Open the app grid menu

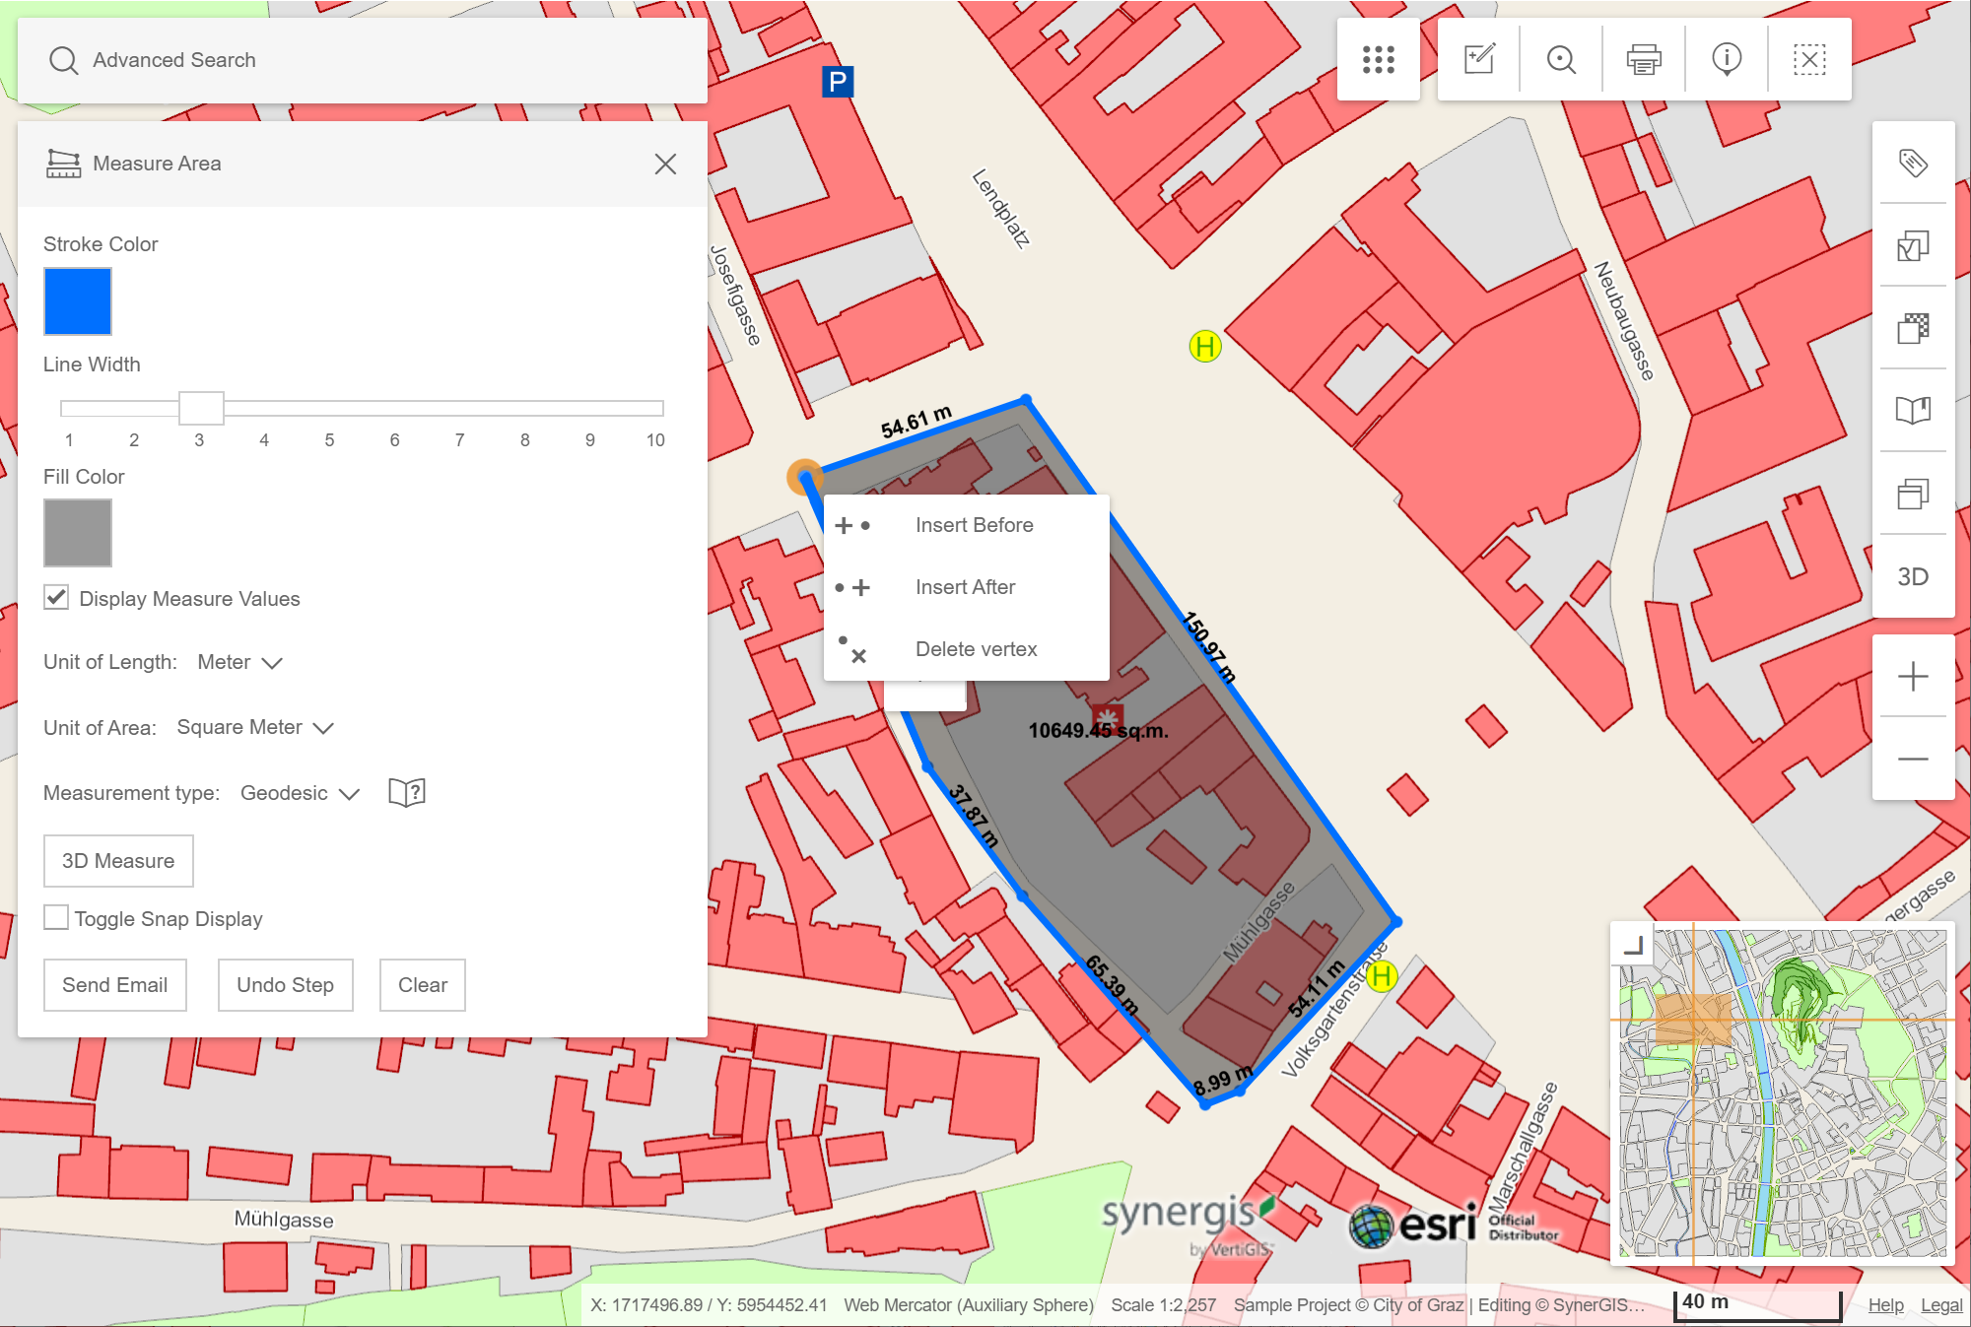point(1377,59)
